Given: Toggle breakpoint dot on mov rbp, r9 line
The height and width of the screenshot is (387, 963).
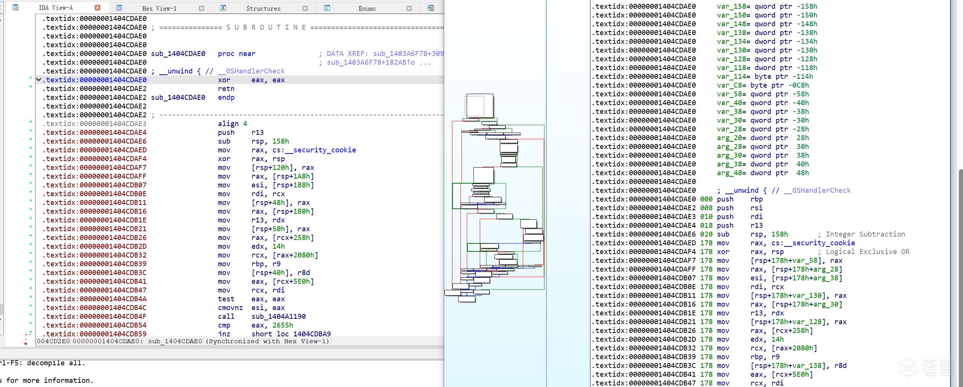Looking at the screenshot, I should 31,262.
